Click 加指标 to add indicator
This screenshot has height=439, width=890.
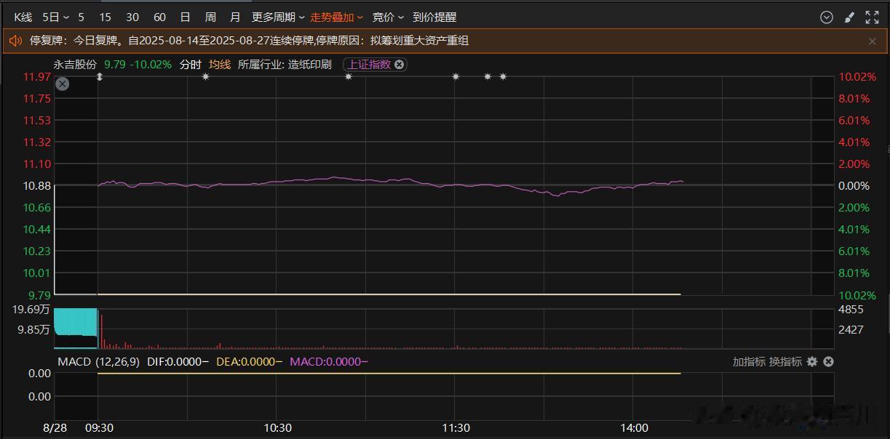tap(749, 361)
